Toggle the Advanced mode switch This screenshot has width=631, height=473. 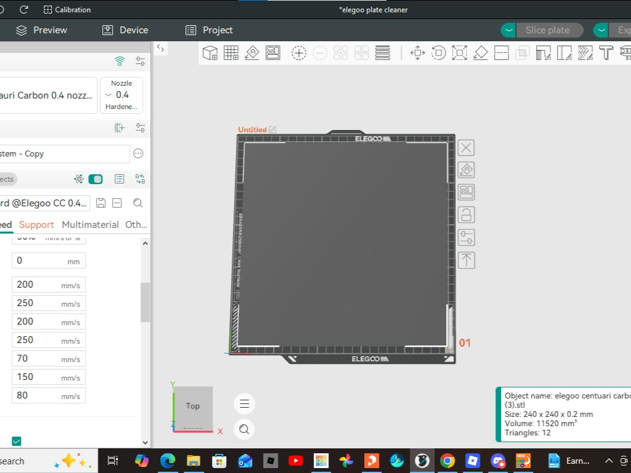pos(96,179)
